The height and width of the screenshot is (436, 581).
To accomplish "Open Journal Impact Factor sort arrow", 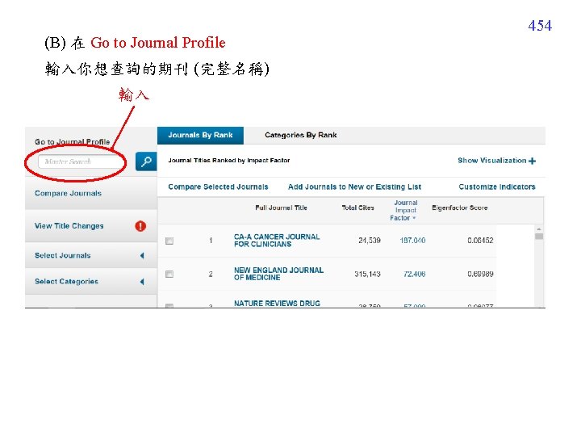I will tap(414, 218).
